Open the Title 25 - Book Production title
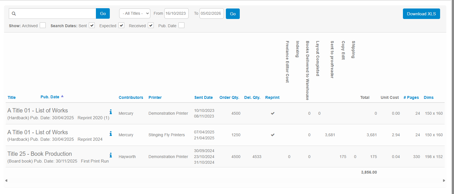 (39, 154)
